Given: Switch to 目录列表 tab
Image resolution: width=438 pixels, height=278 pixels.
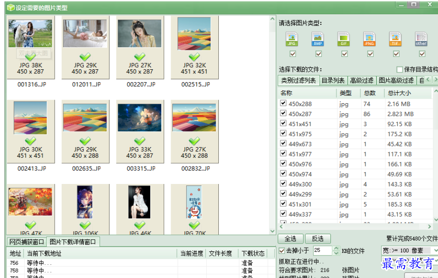Looking at the screenshot, I should pyautogui.click(x=333, y=81).
